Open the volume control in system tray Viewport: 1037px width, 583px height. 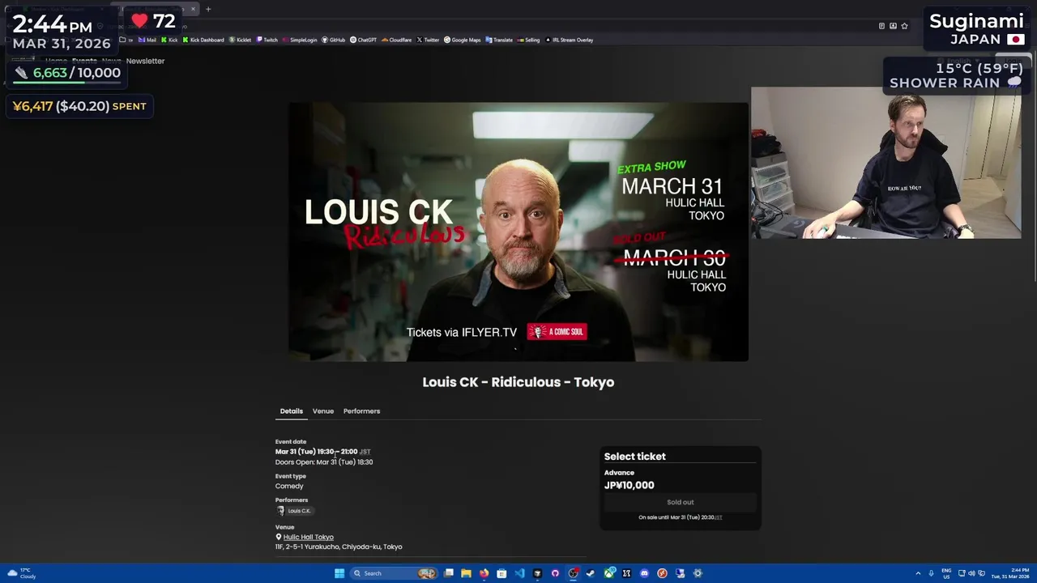click(971, 573)
